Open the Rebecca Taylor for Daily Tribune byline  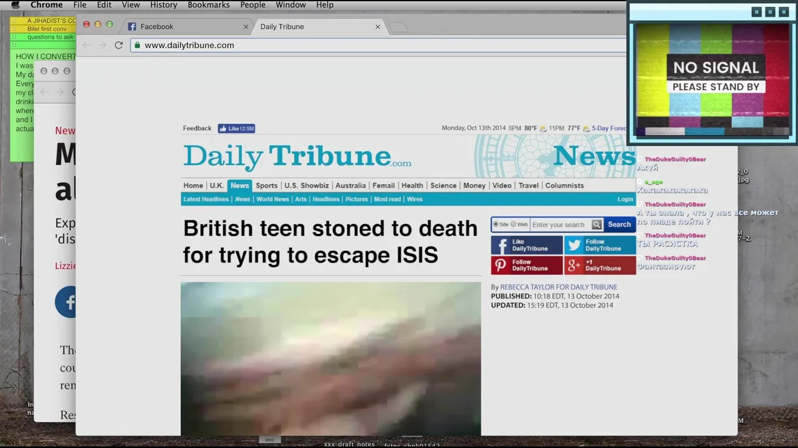coord(559,287)
